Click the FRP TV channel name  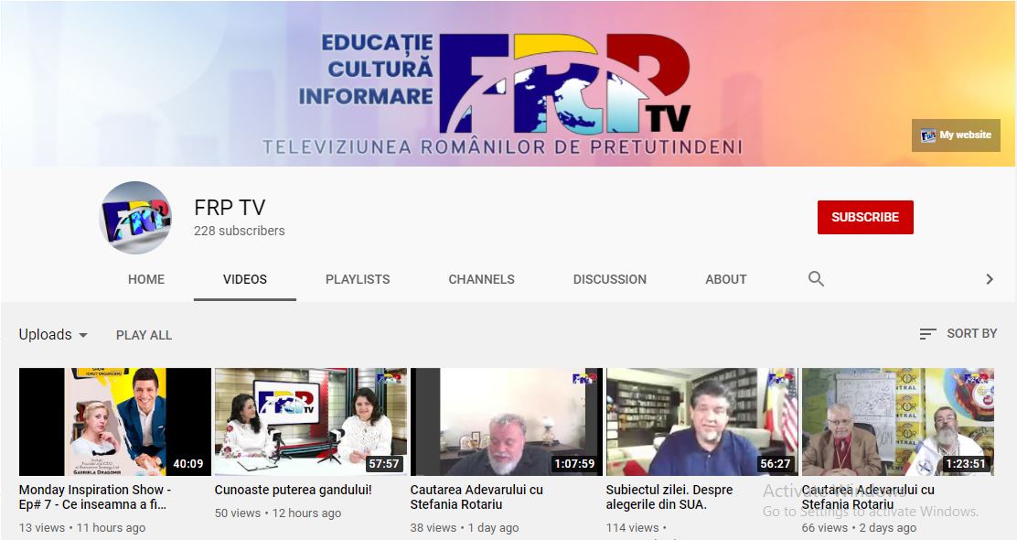230,208
